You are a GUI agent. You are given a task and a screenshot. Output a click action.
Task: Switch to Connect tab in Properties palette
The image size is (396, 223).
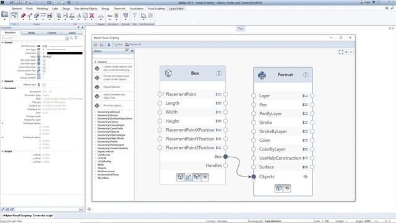pos(52,33)
